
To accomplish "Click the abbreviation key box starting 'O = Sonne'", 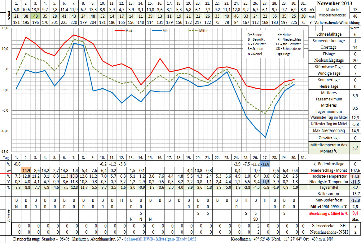I will [x=273, y=44].
